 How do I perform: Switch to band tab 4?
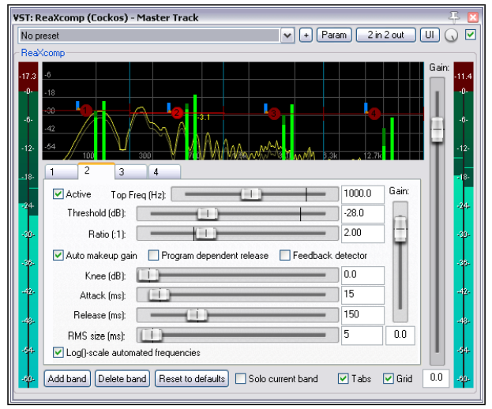(x=164, y=171)
